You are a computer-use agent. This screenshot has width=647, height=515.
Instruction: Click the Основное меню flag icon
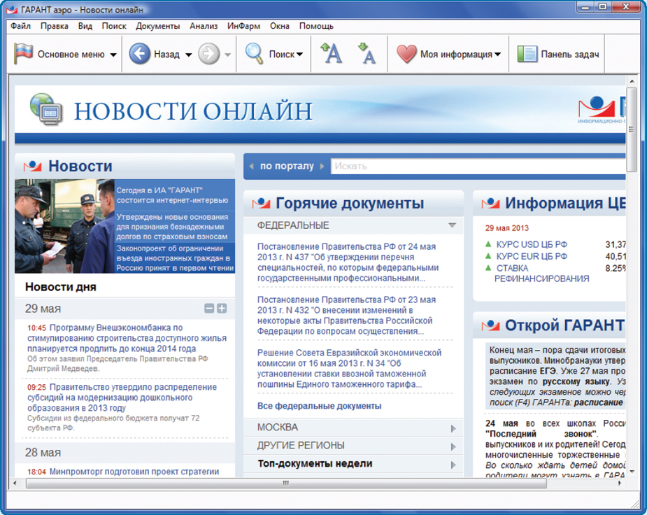pyautogui.click(x=24, y=54)
